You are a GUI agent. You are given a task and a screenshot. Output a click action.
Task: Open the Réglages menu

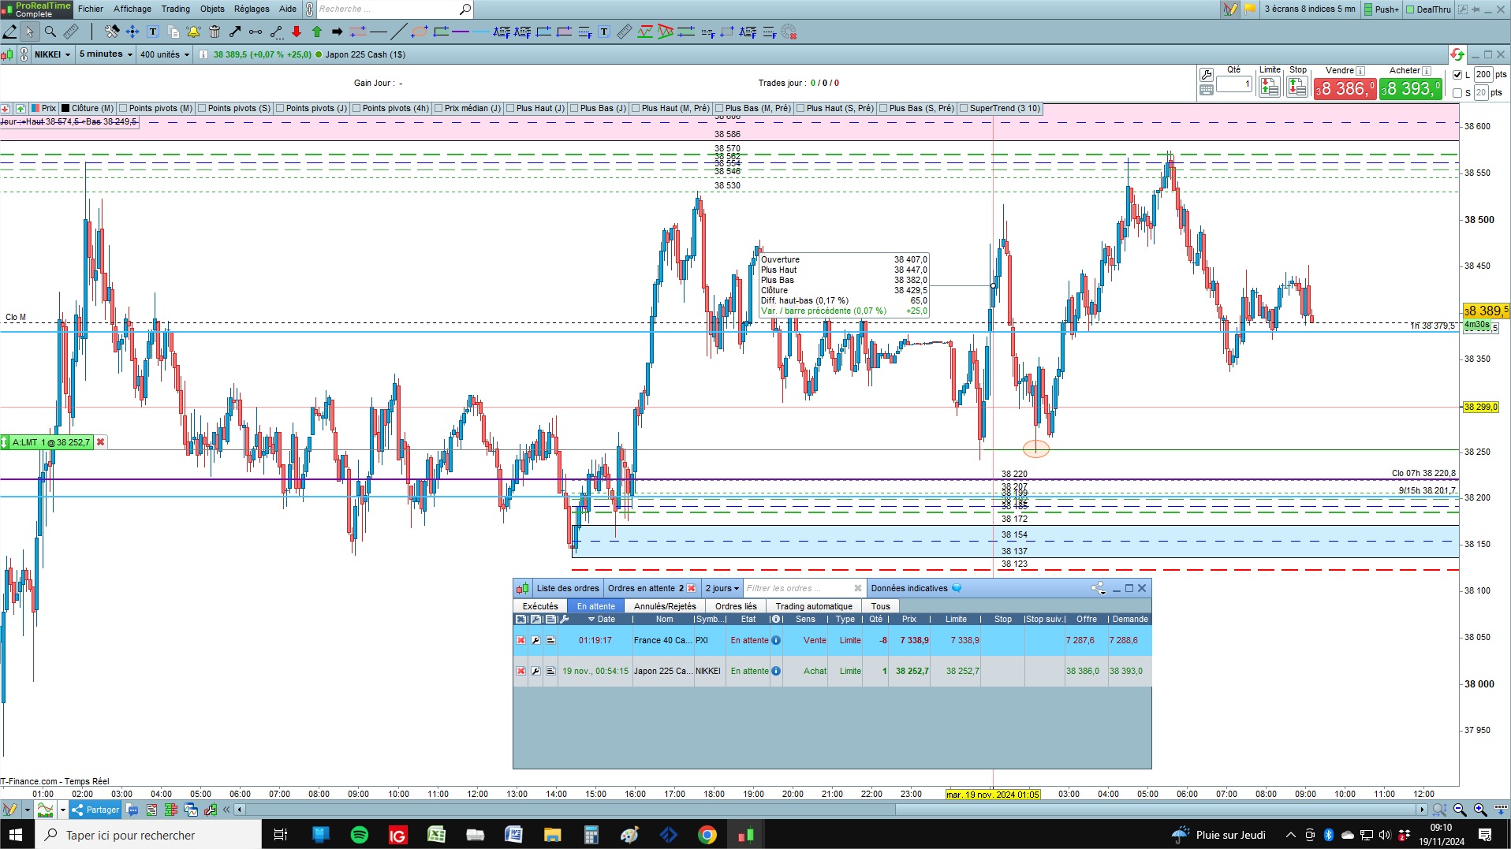point(252,9)
